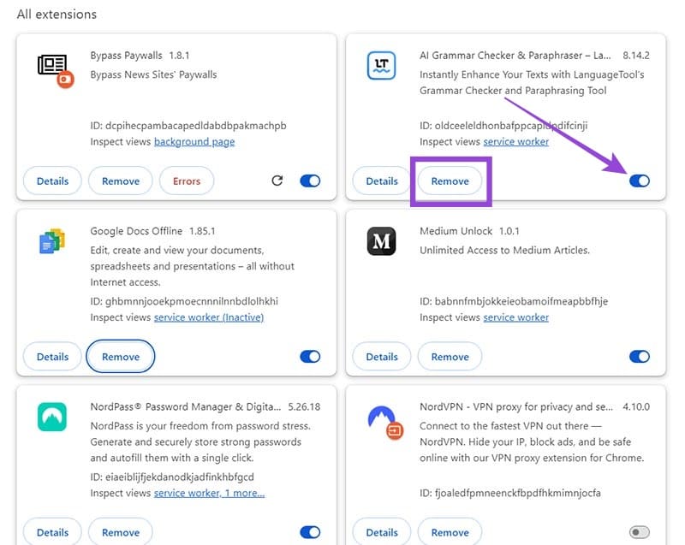The image size is (685, 545).
Task: Switch off NordPass Password Manager toggle
Action: pyautogui.click(x=310, y=532)
